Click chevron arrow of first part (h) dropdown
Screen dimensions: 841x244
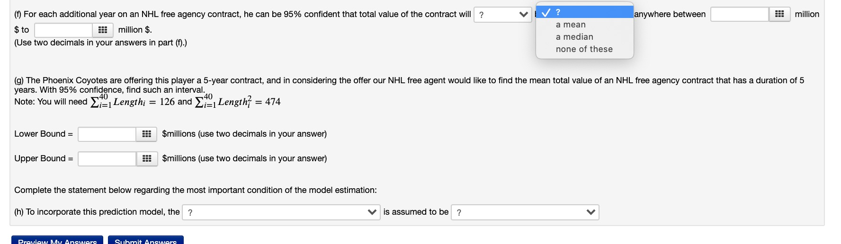tap(372, 212)
